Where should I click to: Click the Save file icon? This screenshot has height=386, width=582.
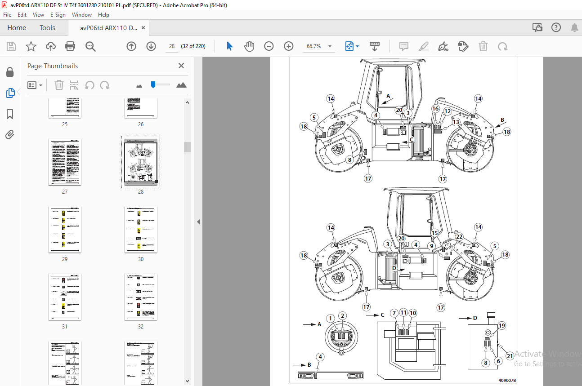click(x=11, y=46)
